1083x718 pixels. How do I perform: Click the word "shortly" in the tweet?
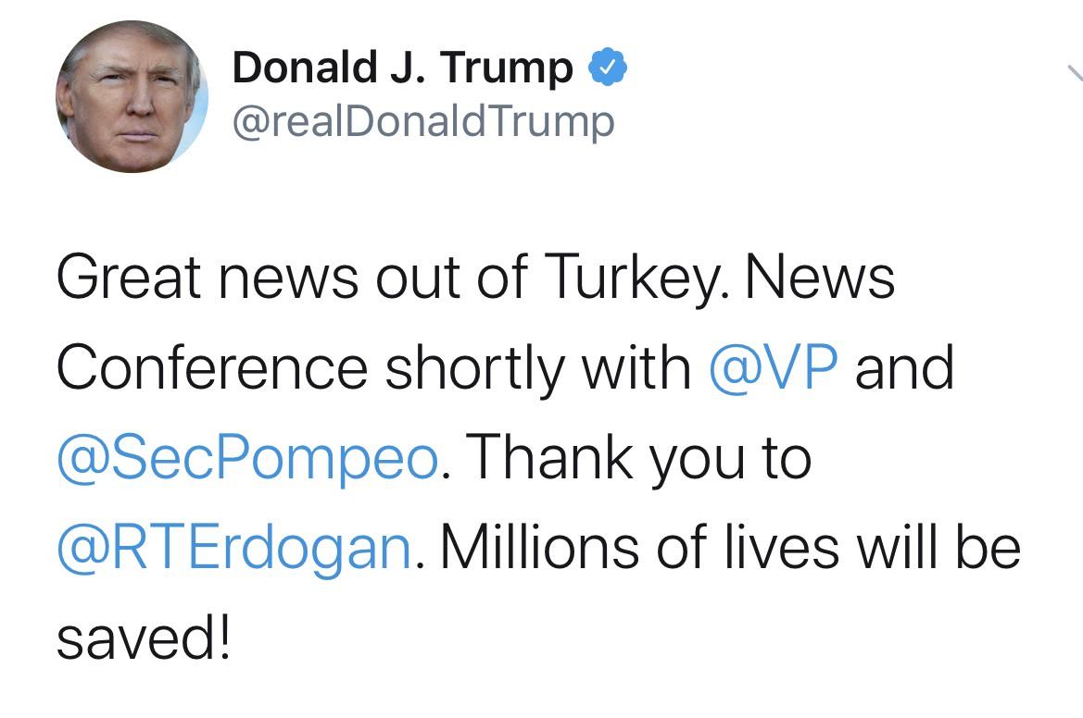click(474, 367)
